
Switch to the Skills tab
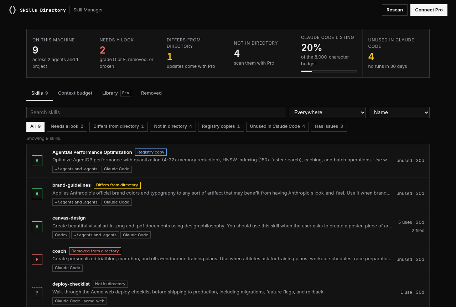coord(40,93)
